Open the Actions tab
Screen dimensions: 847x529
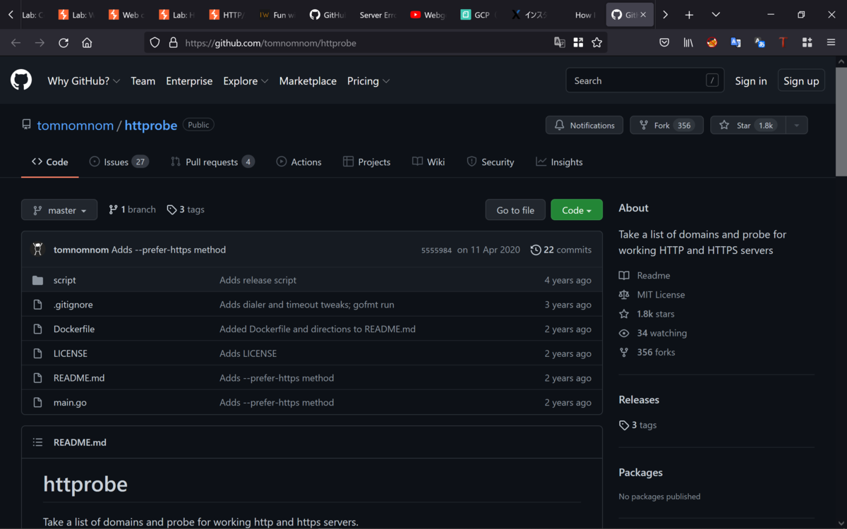coord(299,162)
